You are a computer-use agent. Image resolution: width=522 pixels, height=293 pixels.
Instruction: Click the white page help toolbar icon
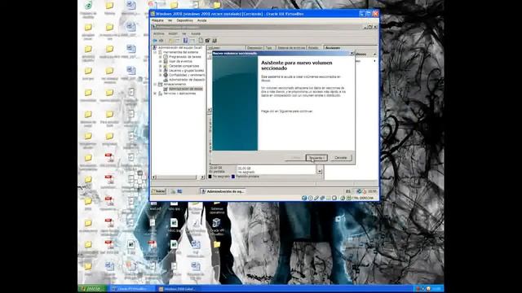[x=201, y=41]
